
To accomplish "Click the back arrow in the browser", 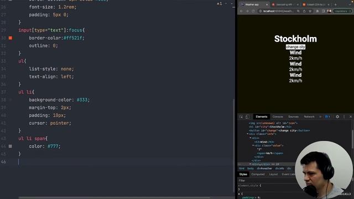I will coord(241,11).
